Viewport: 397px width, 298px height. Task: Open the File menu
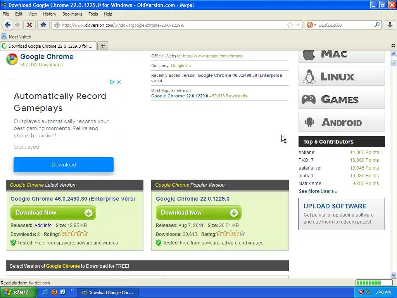pyautogui.click(x=5, y=14)
